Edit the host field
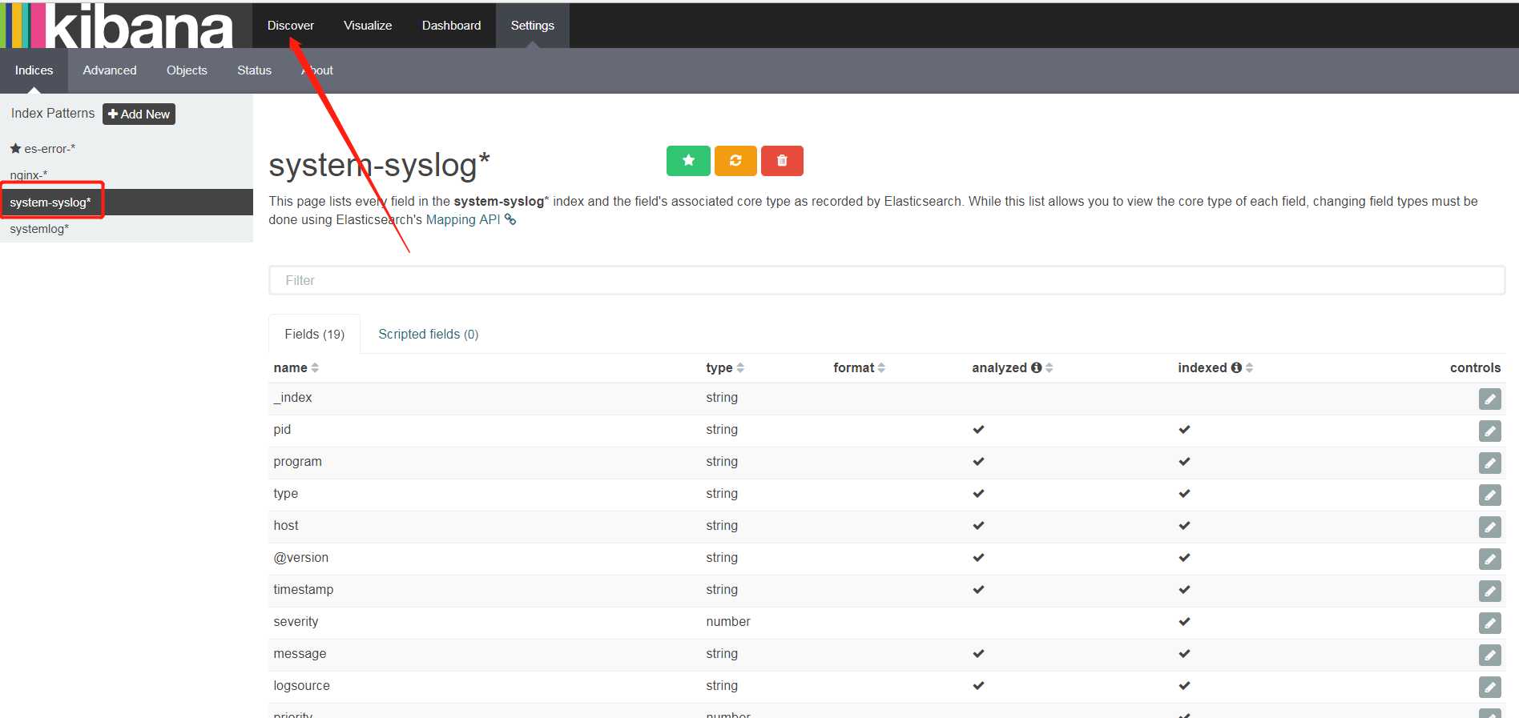This screenshot has width=1519, height=718. pos(1489,527)
